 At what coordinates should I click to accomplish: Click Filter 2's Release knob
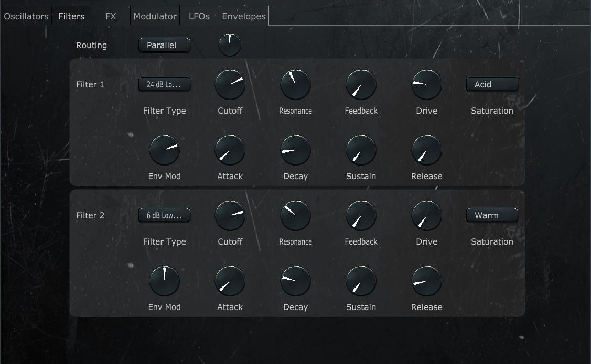pyautogui.click(x=426, y=280)
